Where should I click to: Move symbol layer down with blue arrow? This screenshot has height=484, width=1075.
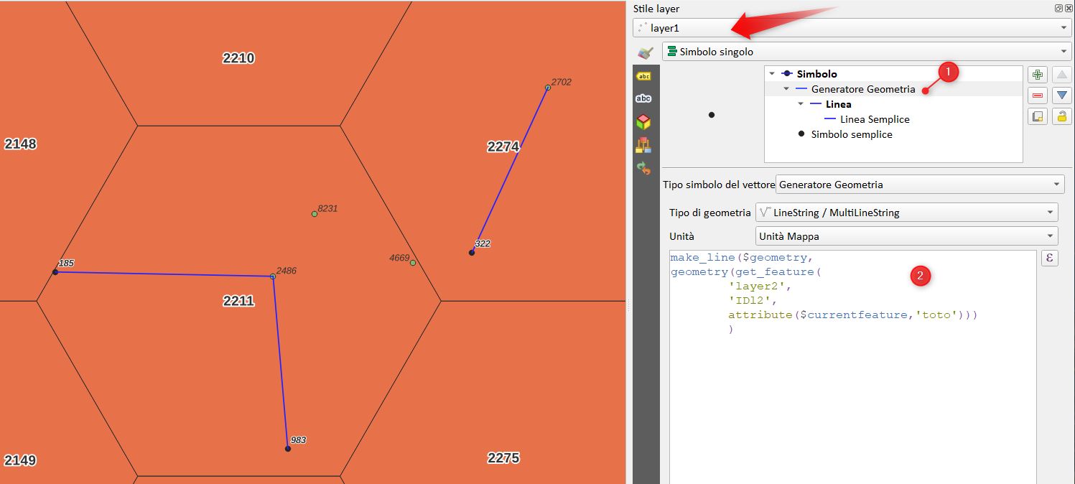tap(1062, 96)
